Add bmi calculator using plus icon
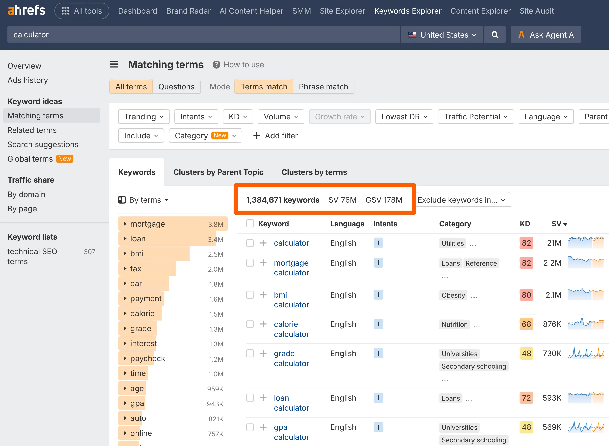The image size is (609, 446). (263, 295)
